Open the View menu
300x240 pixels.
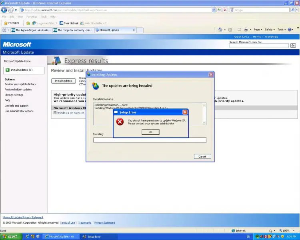pos(20,17)
